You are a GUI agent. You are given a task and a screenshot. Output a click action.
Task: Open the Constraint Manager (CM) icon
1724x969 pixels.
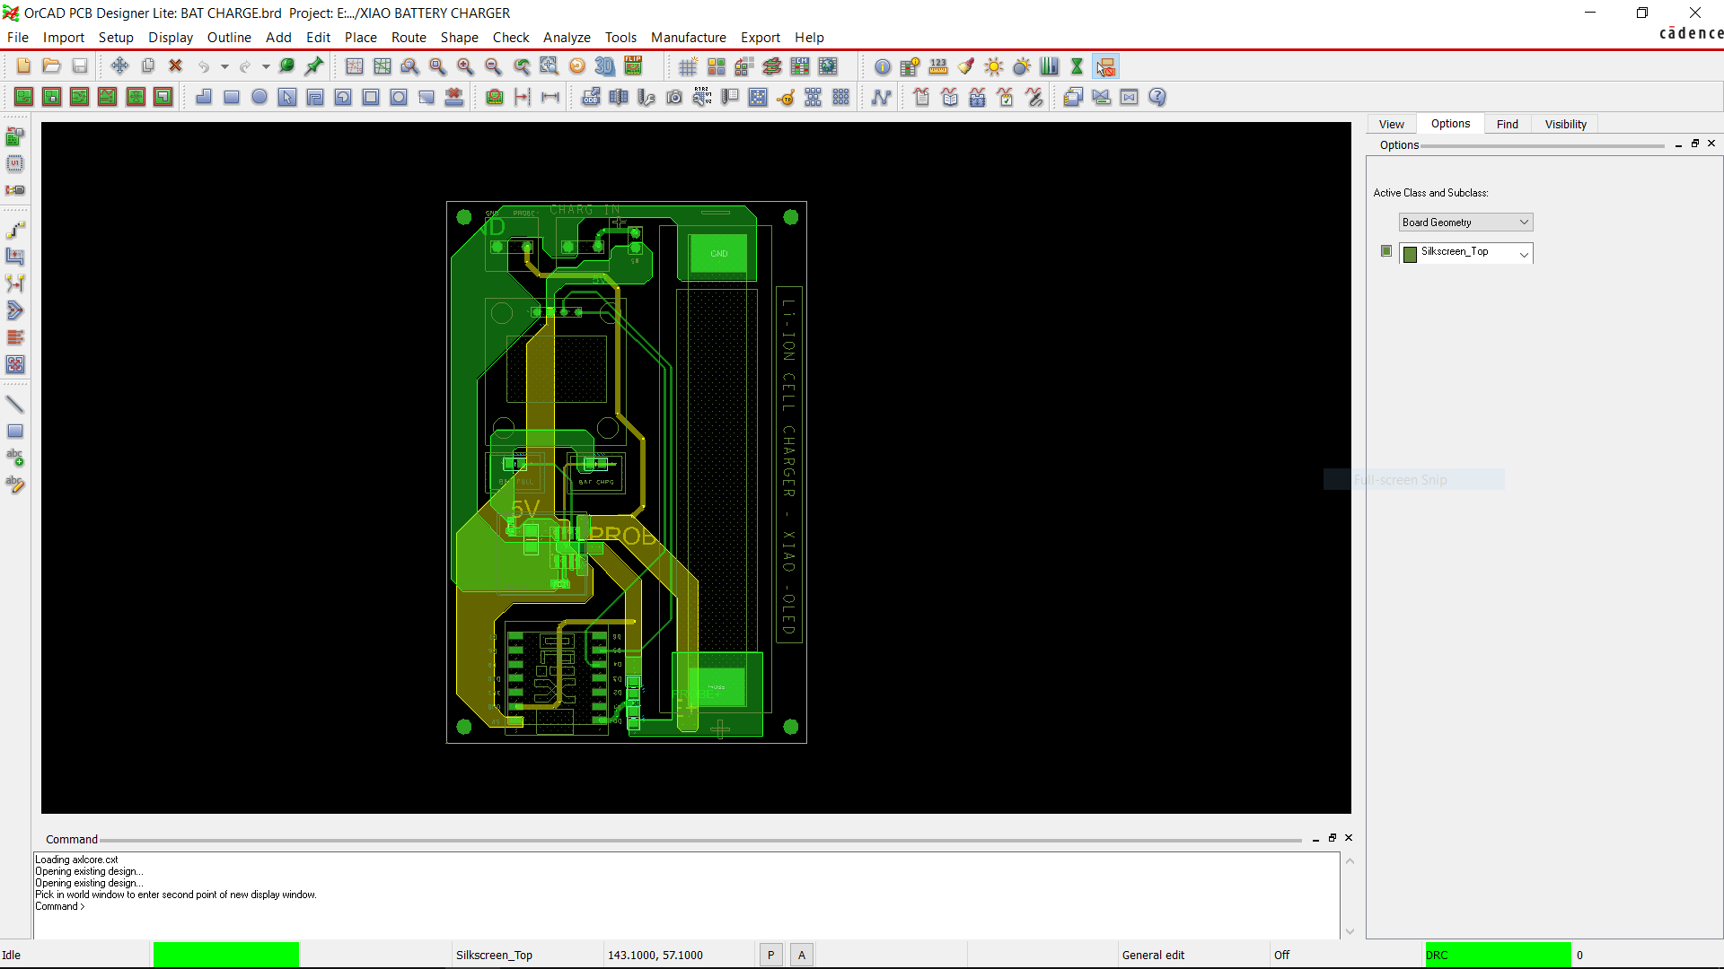[800, 66]
